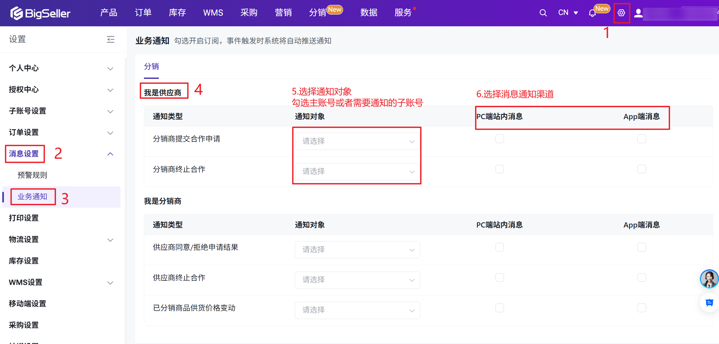Open the user profile avatar icon
719x344 pixels.
point(638,13)
